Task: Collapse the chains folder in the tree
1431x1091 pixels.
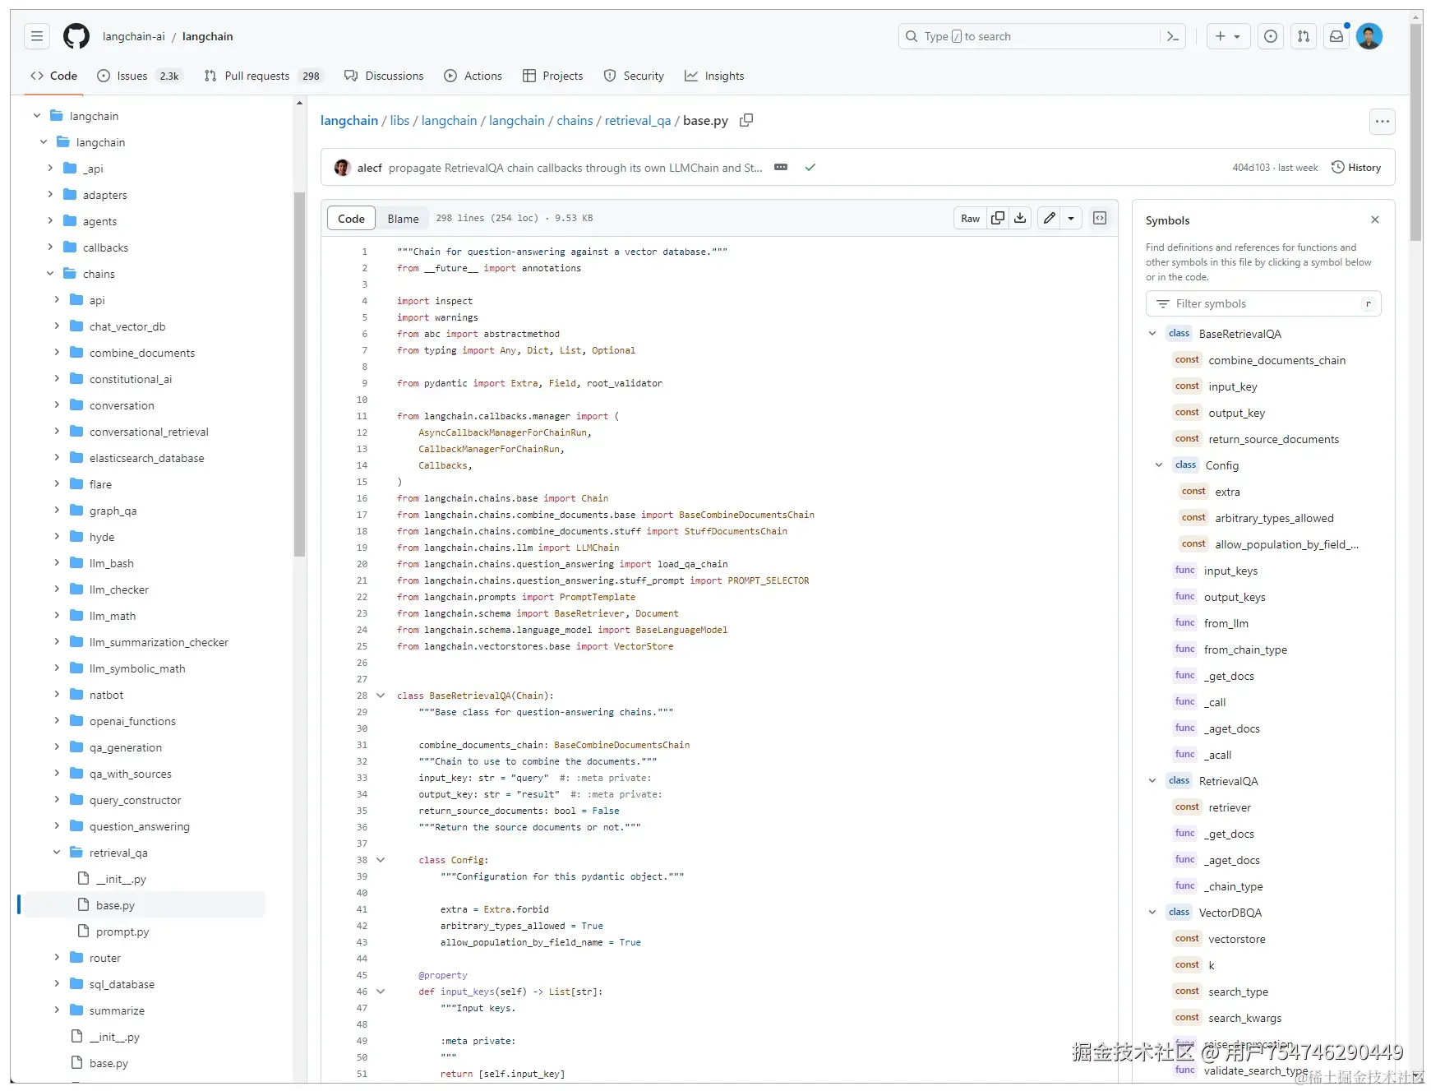Action: (x=50, y=274)
